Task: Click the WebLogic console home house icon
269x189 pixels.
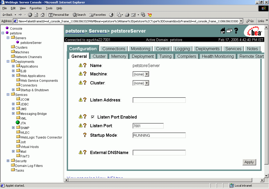Action: (x=223, y=31)
